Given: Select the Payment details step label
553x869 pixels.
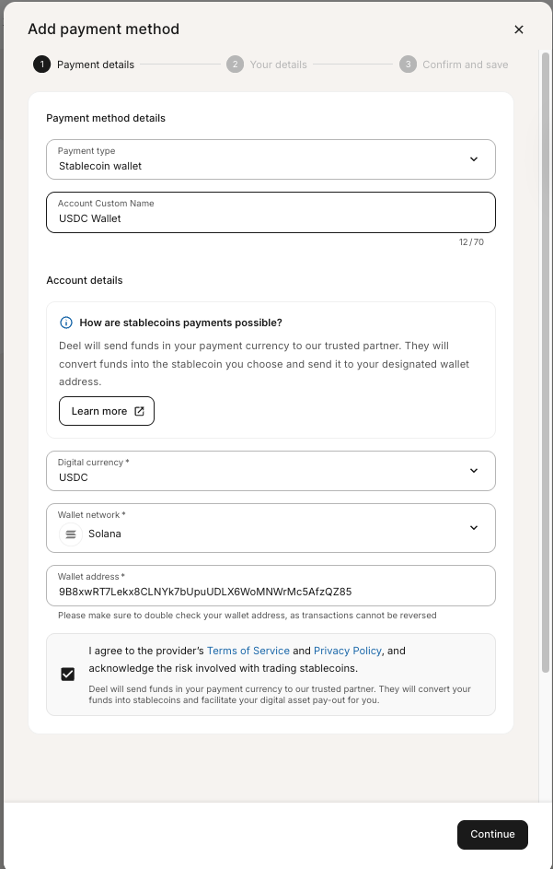Looking at the screenshot, I should point(96,65).
